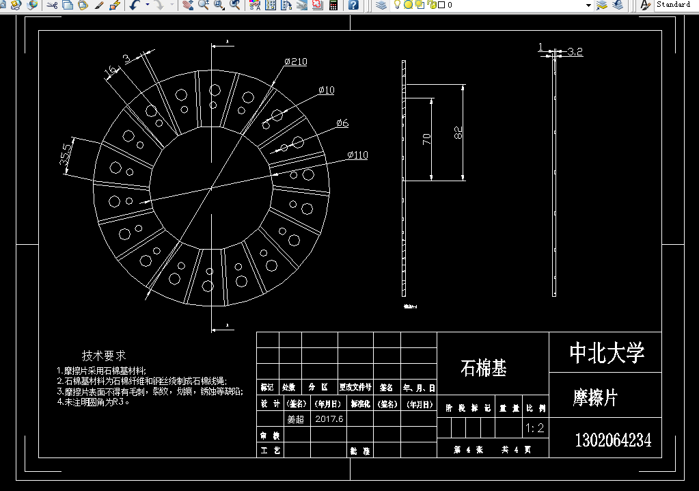The width and height of the screenshot is (699, 491).
Task: Open the Layer Properties Manager icon
Action: point(381,5)
